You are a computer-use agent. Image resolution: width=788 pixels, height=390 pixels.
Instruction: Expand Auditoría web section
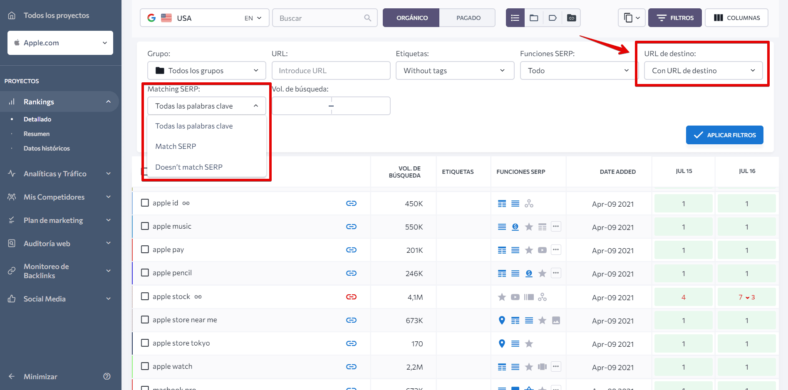point(59,244)
